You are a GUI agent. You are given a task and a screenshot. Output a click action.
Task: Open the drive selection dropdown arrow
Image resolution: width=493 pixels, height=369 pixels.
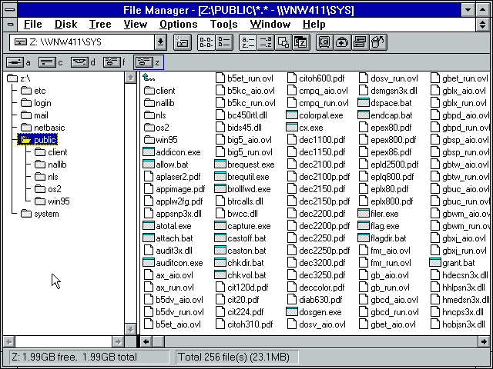(x=160, y=42)
